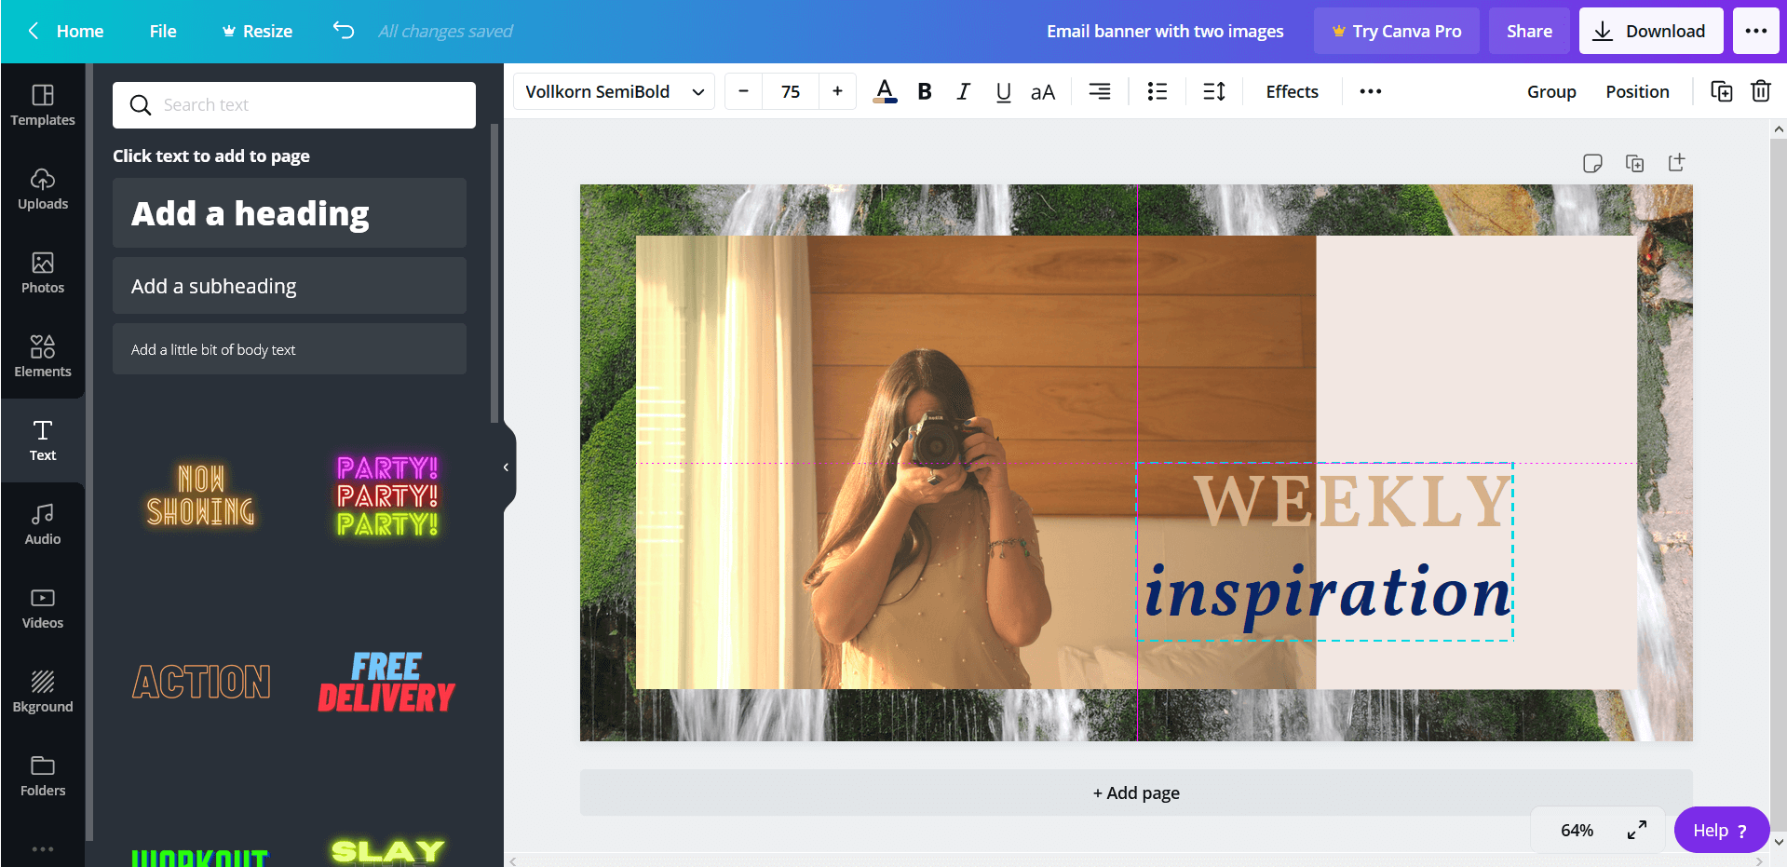This screenshot has width=1787, height=867.
Task: Open the text color picker
Action: pos(884,91)
